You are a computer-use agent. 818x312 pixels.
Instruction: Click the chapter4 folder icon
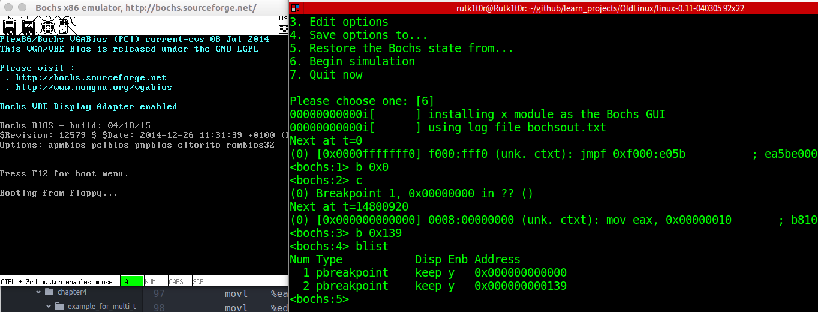coord(48,292)
